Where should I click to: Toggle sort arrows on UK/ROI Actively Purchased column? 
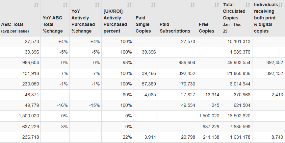[129, 5]
